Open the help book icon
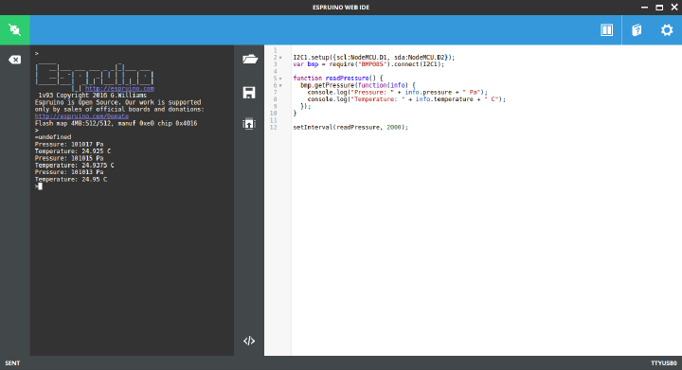Image resolution: width=682 pixels, height=370 pixels. click(637, 30)
